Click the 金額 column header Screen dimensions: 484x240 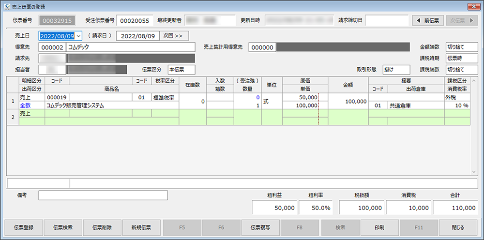(x=348, y=85)
